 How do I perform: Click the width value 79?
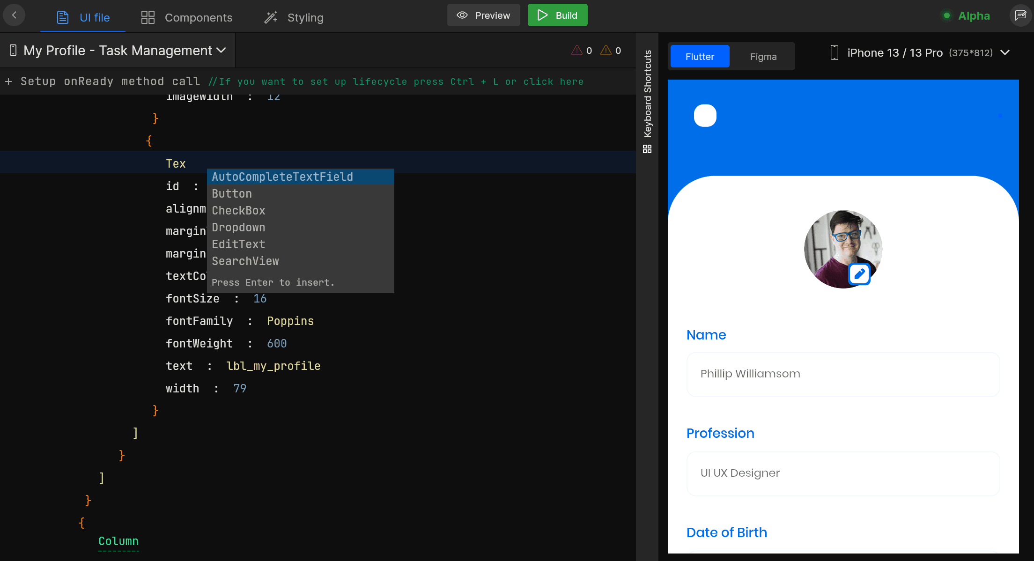pos(240,388)
